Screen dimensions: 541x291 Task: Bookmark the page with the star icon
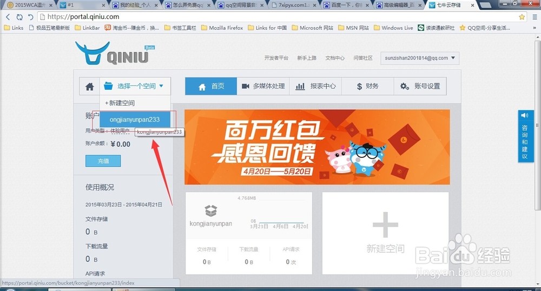coord(522,17)
